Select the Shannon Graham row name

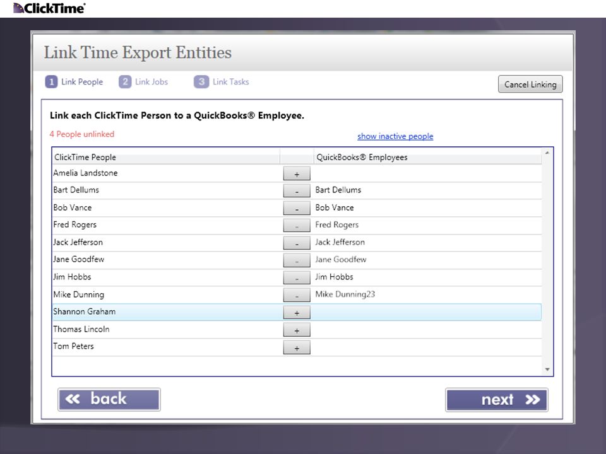[84, 311]
